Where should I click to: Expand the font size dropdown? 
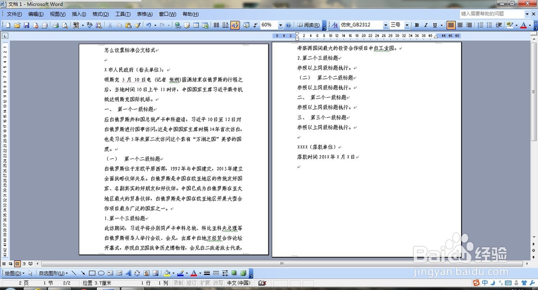407,25
